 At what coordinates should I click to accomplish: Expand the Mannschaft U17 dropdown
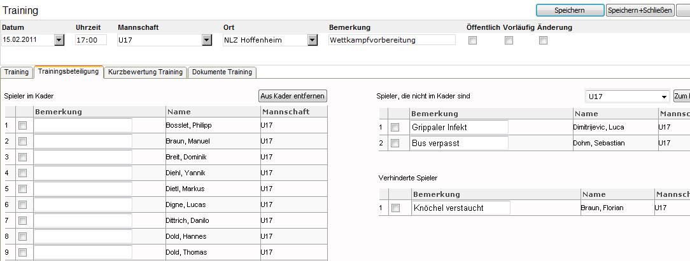(x=207, y=41)
